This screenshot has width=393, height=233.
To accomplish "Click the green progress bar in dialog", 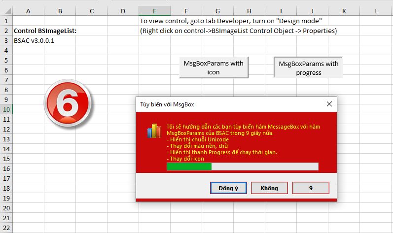I will [x=243, y=166].
